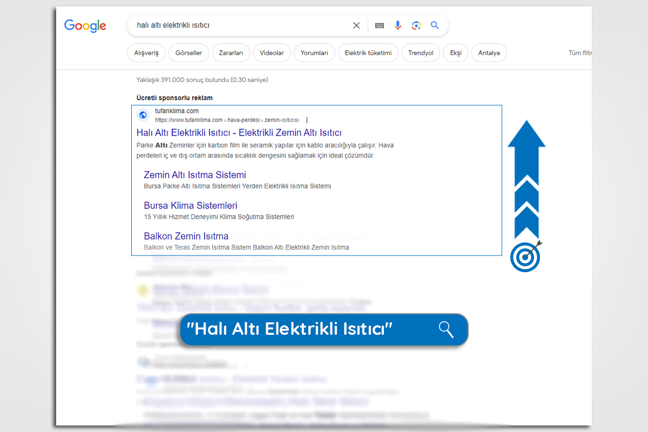This screenshot has width=648, height=432.
Task: Open the three-dot menu beside tufanklima URL
Action: click(307, 120)
